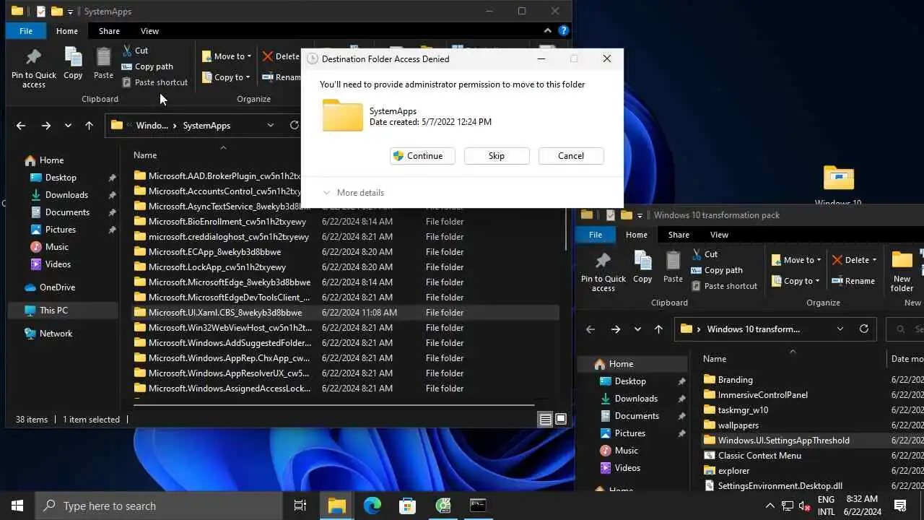This screenshot has height=520, width=924.
Task: Click Rename in transformation pack ribbon
Action: pos(853,281)
